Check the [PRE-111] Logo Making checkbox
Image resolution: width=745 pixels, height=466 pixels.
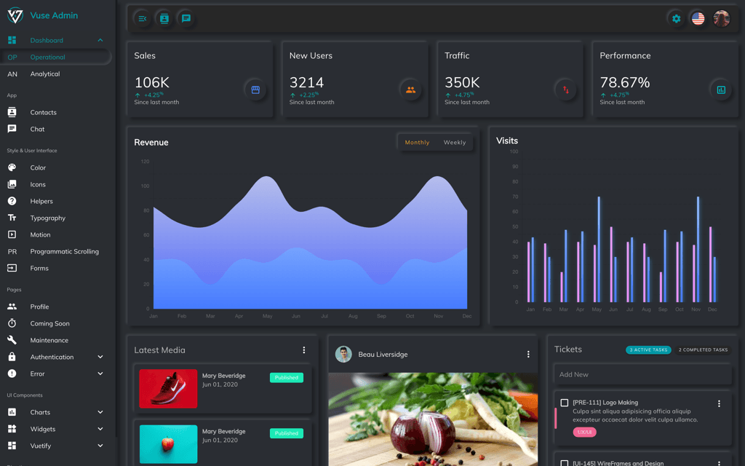point(565,403)
